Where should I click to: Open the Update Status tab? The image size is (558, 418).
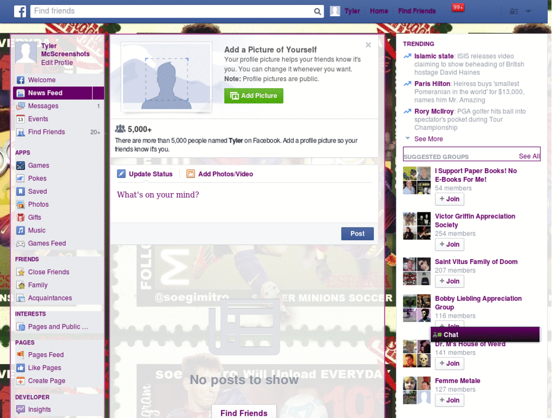(145, 174)
